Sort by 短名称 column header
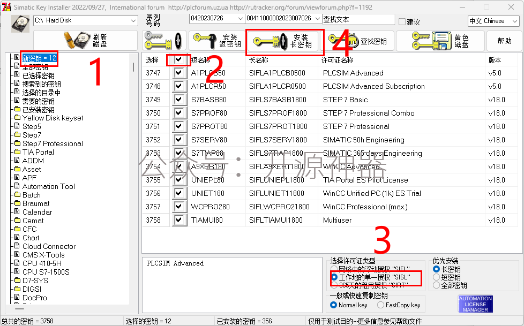The height and width of the screenshot is (326, 524). [x=200, y=60]
